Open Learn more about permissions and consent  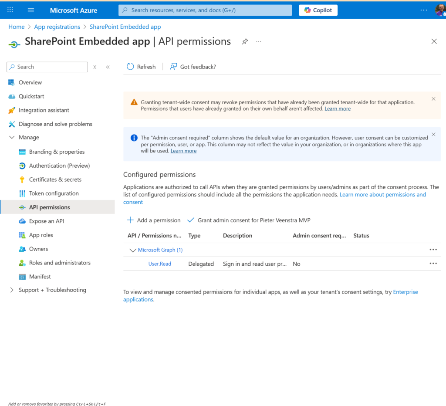click(383, 195)
